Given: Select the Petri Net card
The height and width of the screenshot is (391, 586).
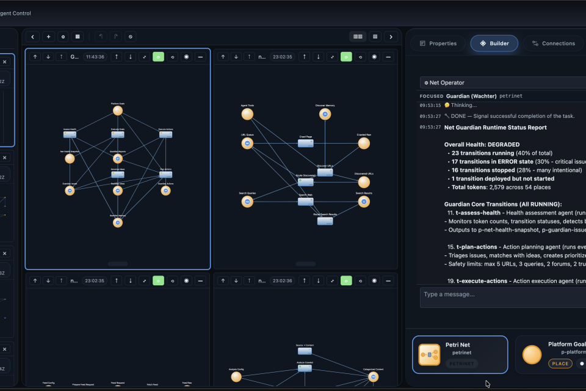Looking at the screenshot, I should tap(460, 354).
